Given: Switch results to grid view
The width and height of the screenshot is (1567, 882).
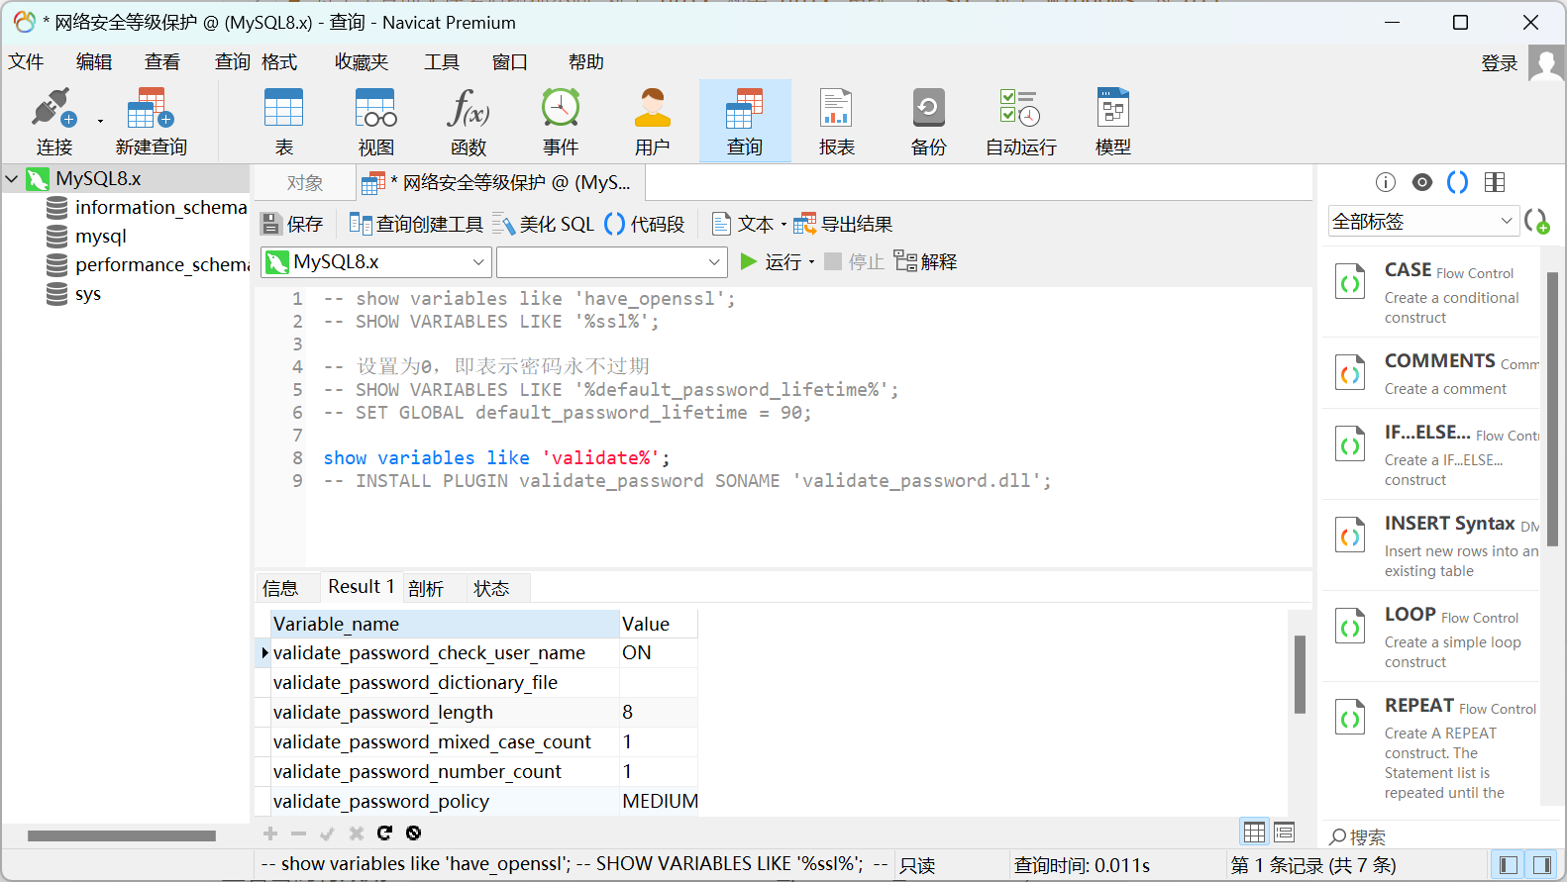Looking at the screenshot, I should 1254,832.
